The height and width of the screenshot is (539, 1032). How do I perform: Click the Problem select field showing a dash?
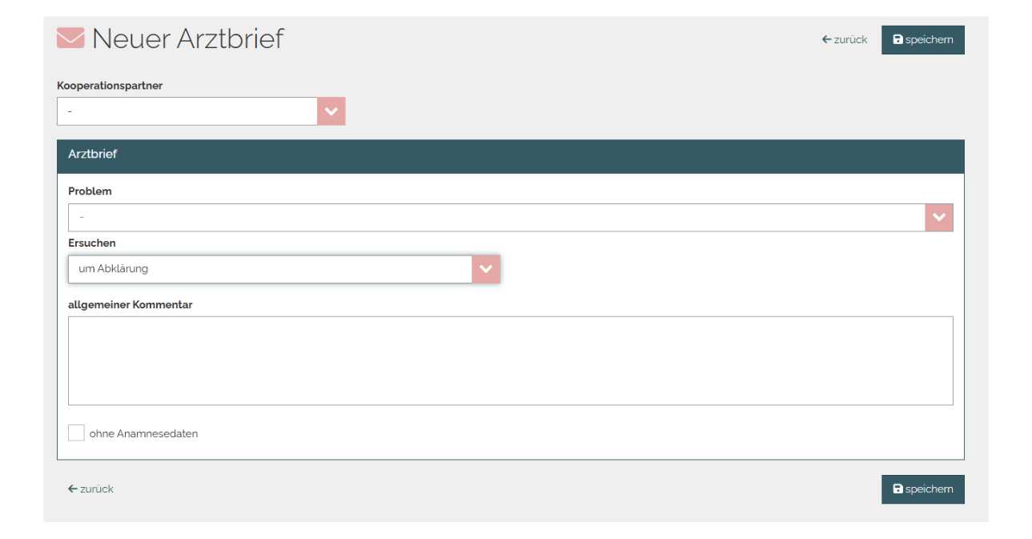point(496,217)
